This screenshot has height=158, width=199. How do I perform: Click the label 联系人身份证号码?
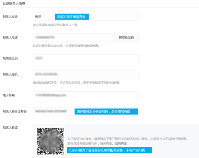tap(15, 111)
